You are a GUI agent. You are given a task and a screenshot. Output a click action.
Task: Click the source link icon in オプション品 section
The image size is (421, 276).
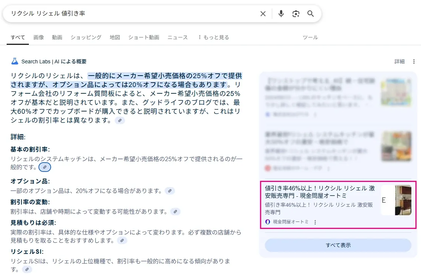click(x=170, y=190)
